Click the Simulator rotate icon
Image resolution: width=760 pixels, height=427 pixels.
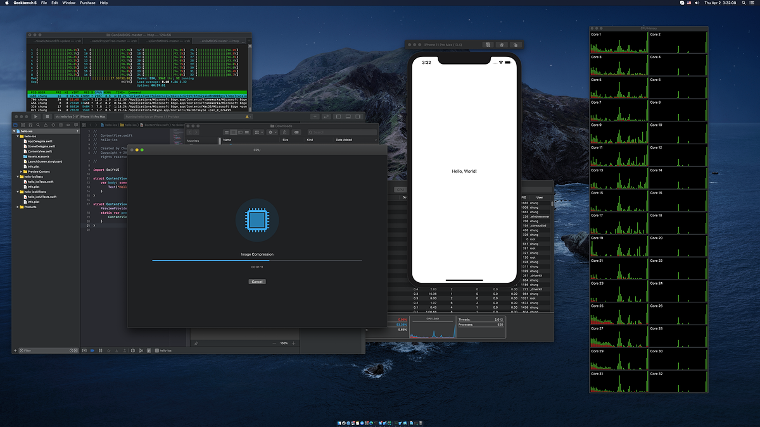click(x=517, y=45)
